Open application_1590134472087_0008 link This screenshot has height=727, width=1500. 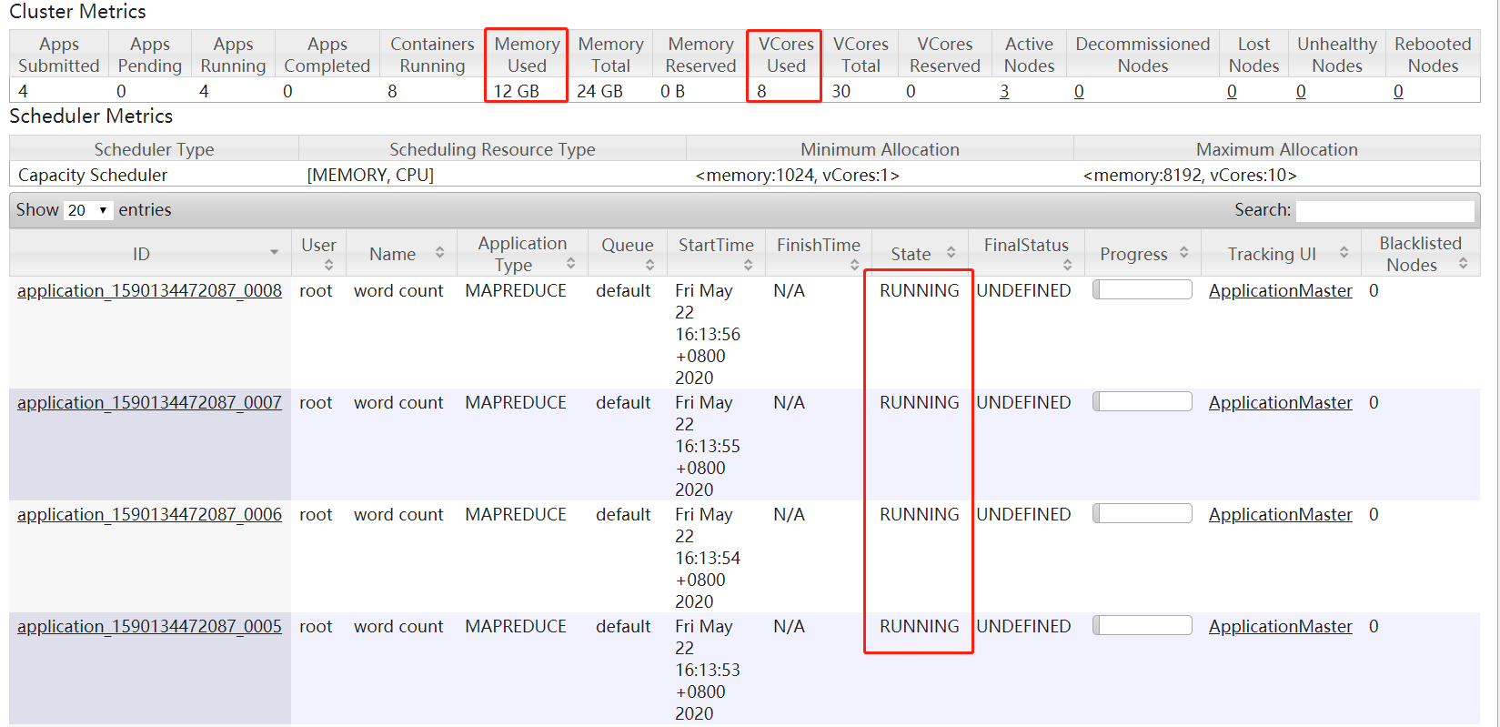pyautogui.click(x=149, y=291)
